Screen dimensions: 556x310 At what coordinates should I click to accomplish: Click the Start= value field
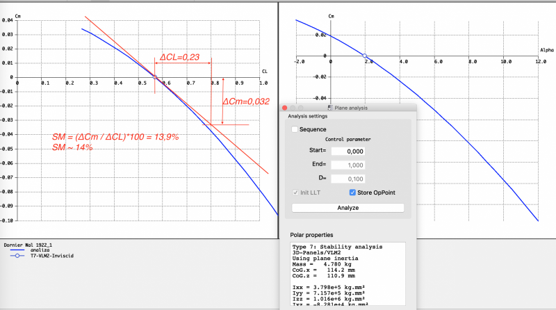(357, 151)
